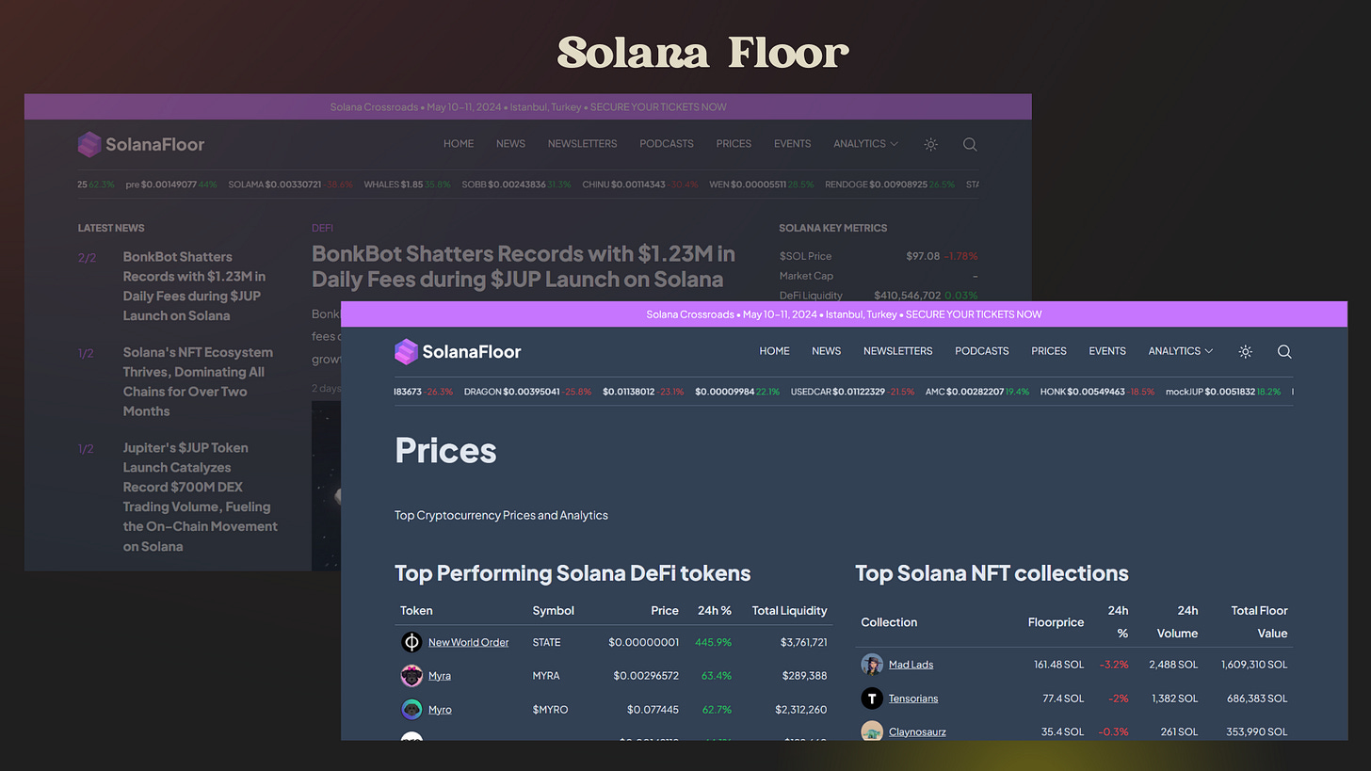This screenshot has width=1371, height=771.
Task: Open Tensorians collection link
Action: (x=913, y=699)
